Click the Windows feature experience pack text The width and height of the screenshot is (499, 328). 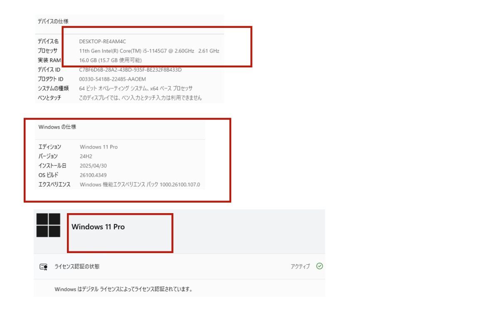point(140,184)
